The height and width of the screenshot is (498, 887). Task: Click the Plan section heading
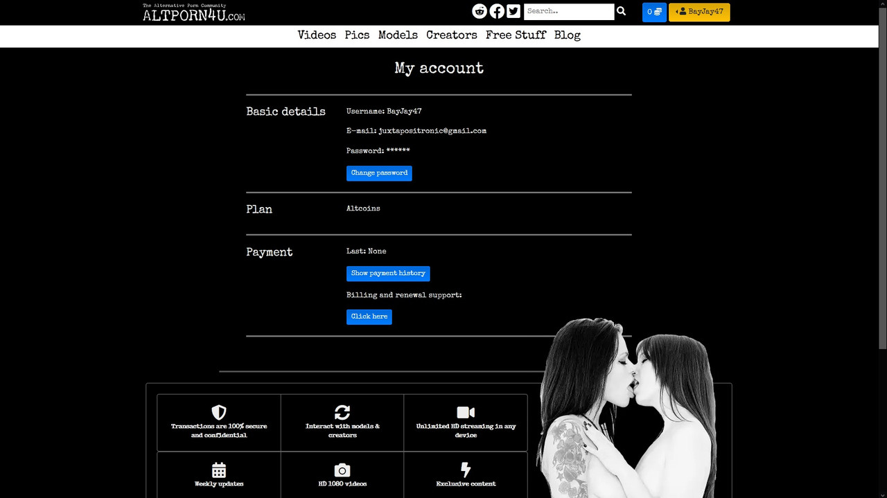(x=259, y=210)
